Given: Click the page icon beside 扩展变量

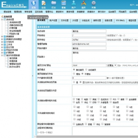Looking at the screenshot, I should 8,28.
